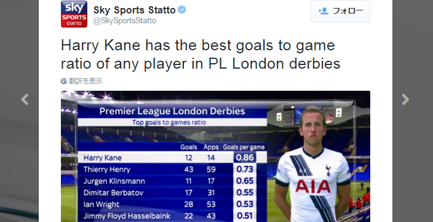Image resolution: width=433 pixels, height=222 pixels.
Task: Select the Harry Kane table row
Action: click(172, 158)
